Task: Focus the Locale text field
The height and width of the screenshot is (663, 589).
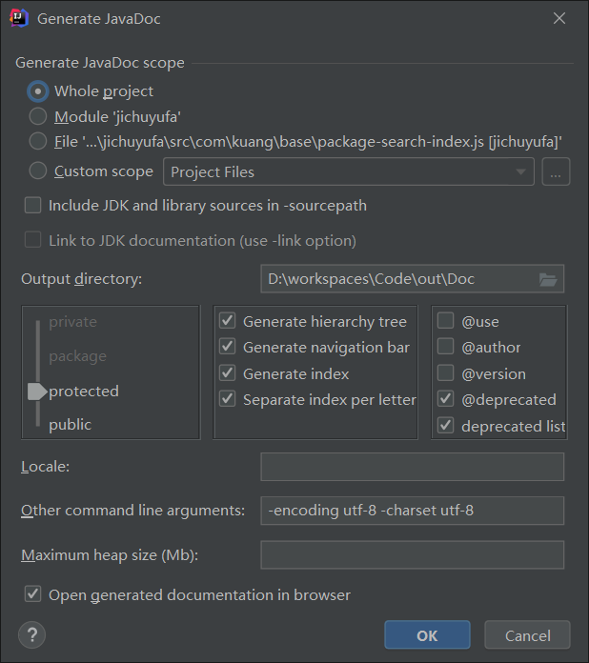Action: [x=412, y=467]
